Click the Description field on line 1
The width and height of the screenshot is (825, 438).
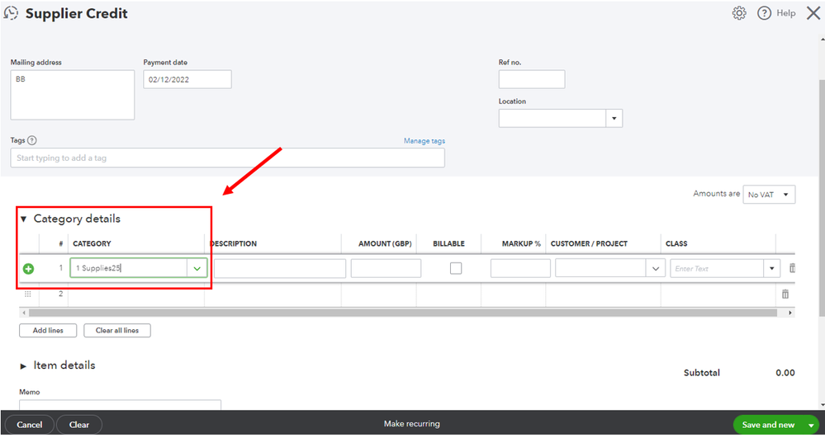click(280, 268)
